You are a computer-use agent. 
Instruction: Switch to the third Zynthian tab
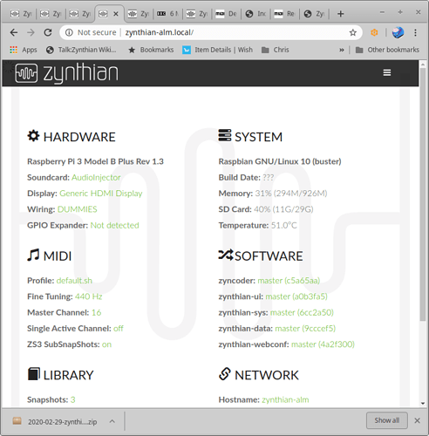coord(79,14)
